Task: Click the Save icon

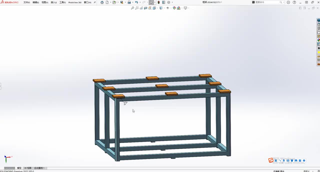Action: pyautogui.click(x=122, y=2)
